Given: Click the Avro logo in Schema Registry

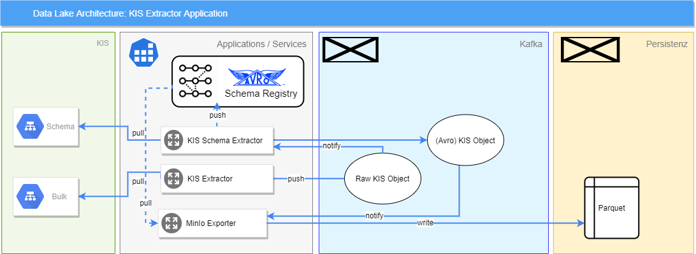Looking at the screenshot, I should [257, 77].
